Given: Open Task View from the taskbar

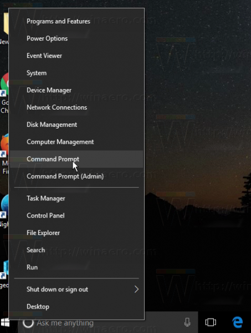Looking at the screenshot, I should click(x=211, y=322).
